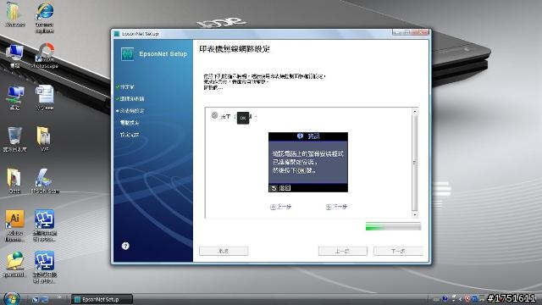
Task: Click the Back button at the wizard bottom
Action: [342, 251]
